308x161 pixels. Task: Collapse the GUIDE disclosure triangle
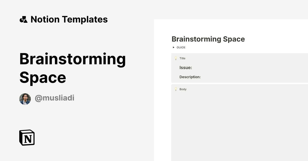[174, 47]
